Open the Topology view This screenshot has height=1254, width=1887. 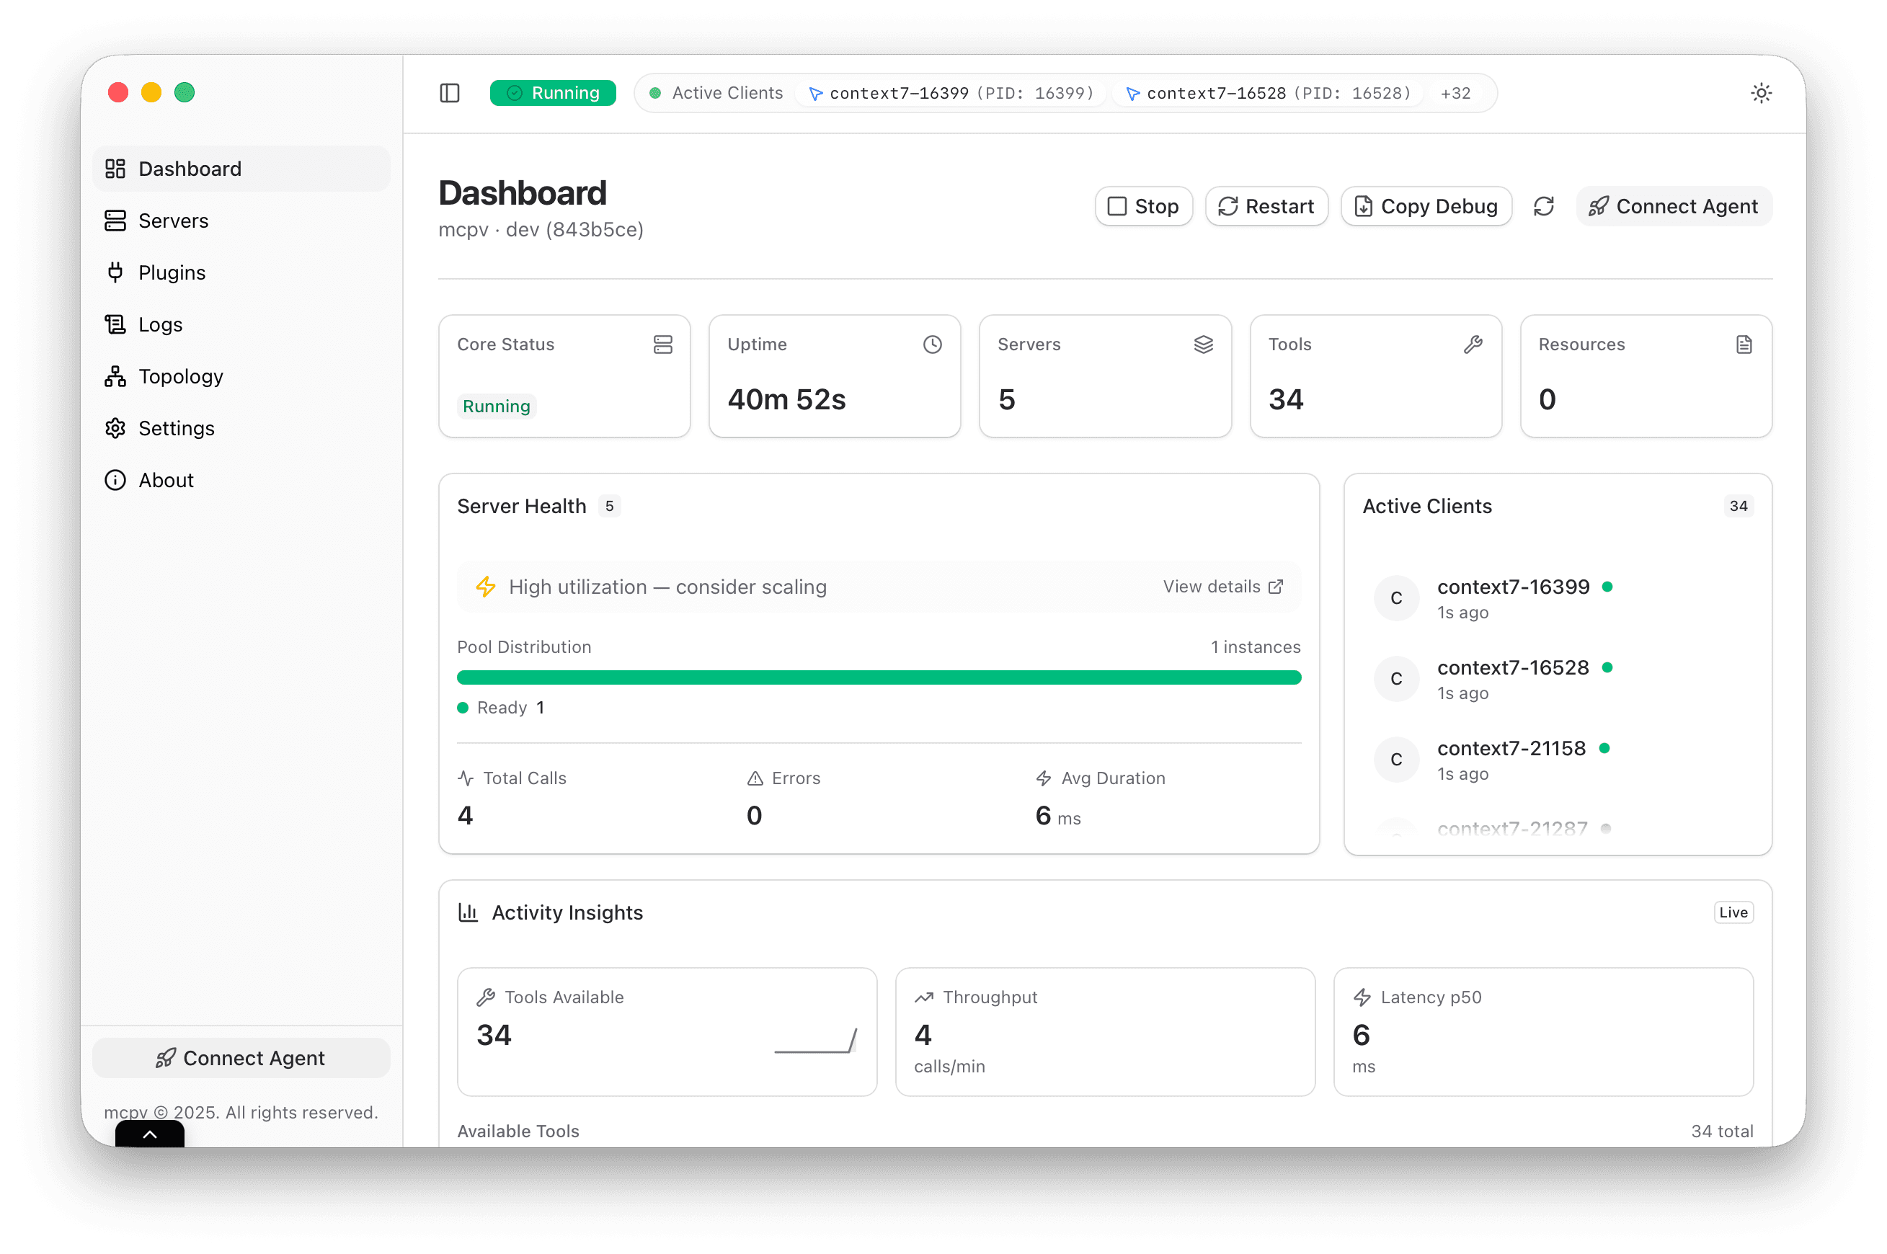click(x=181, y=376)
